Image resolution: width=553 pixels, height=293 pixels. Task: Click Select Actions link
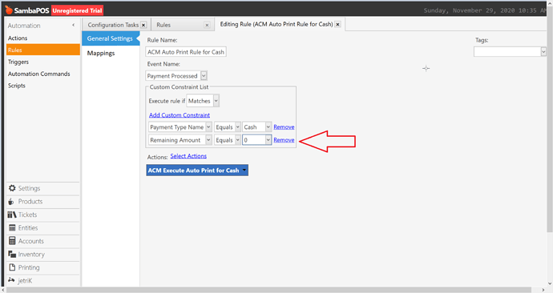(x=188, y=156)
